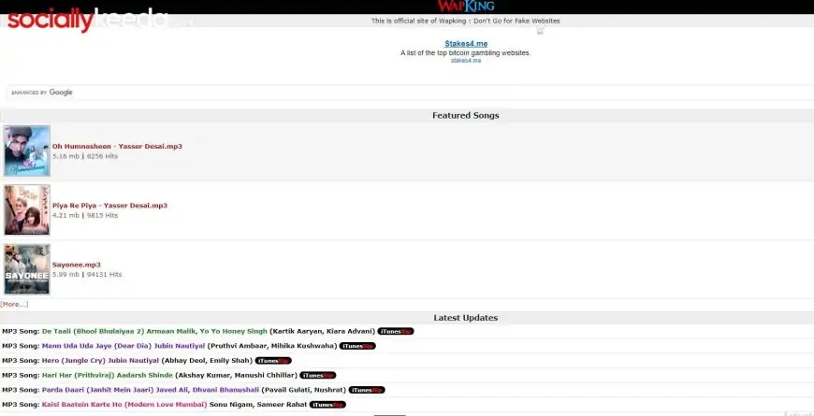Click '(Akshay Kumar, Manushi Chhillar)' cast text
Image resolution: width=814 pixels, height=416 pixels.
236,375
